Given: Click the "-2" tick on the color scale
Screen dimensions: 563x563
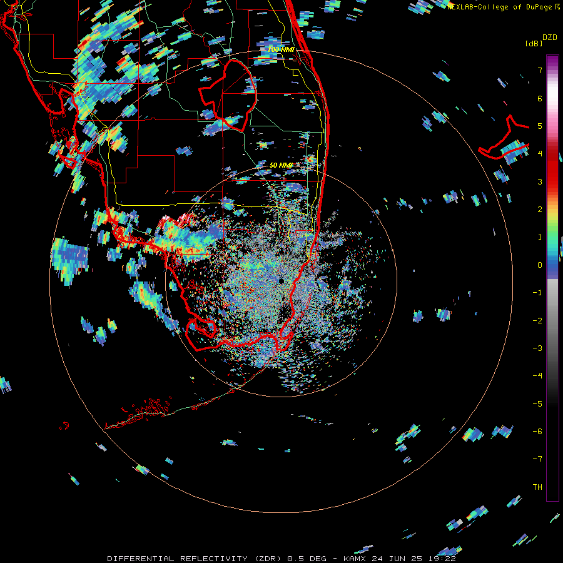Looking at the screenshot, I should click(x=537, y=321).
